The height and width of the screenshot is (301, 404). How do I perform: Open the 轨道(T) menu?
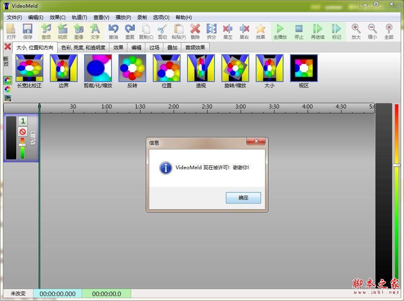click(x=79, y=17)
